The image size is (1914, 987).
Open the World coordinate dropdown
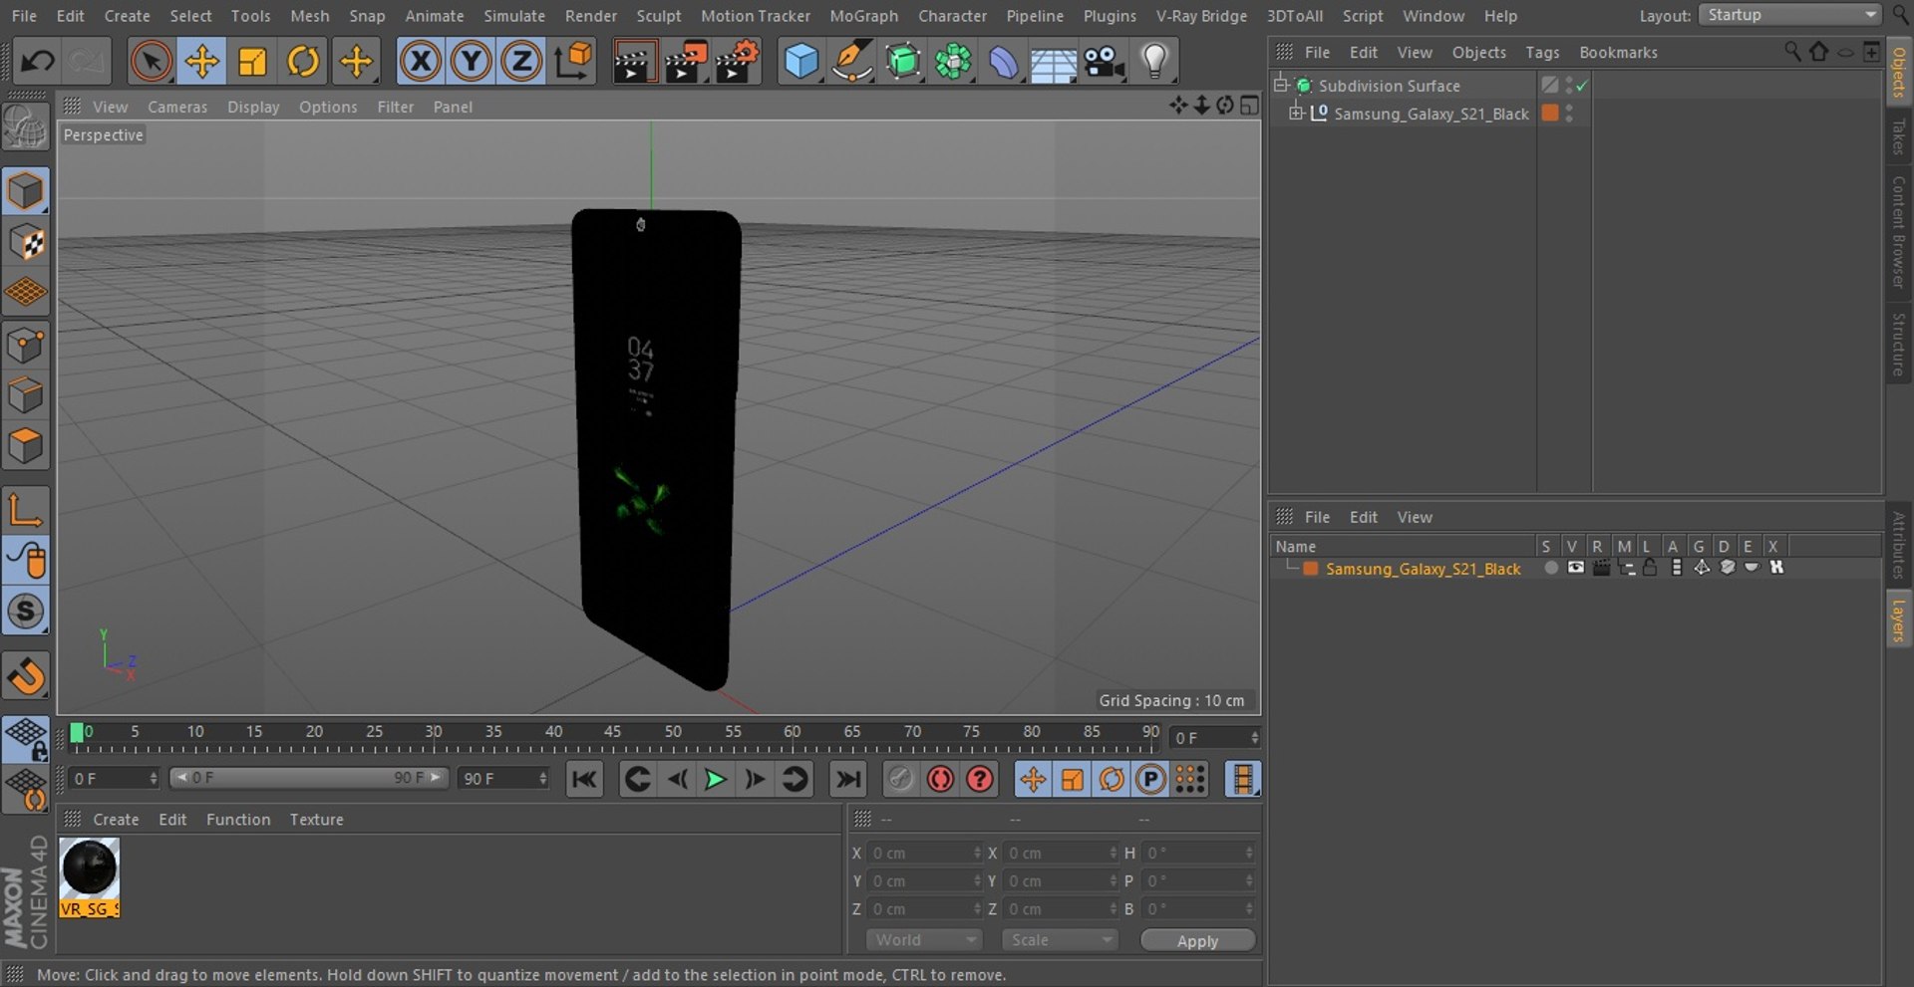pos(923,940)
